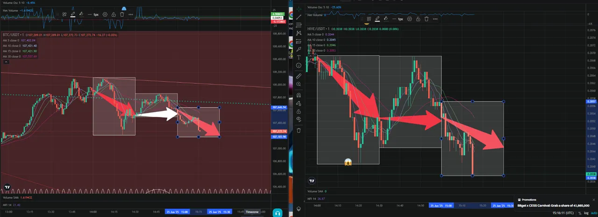Grab the BTC floating toolbar drag handle
The height and width of the screenshot is (217, 598).
57,14
